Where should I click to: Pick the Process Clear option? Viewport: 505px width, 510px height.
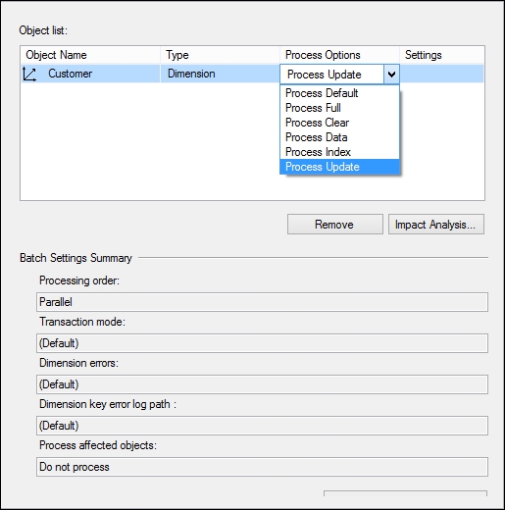point(339,123)
